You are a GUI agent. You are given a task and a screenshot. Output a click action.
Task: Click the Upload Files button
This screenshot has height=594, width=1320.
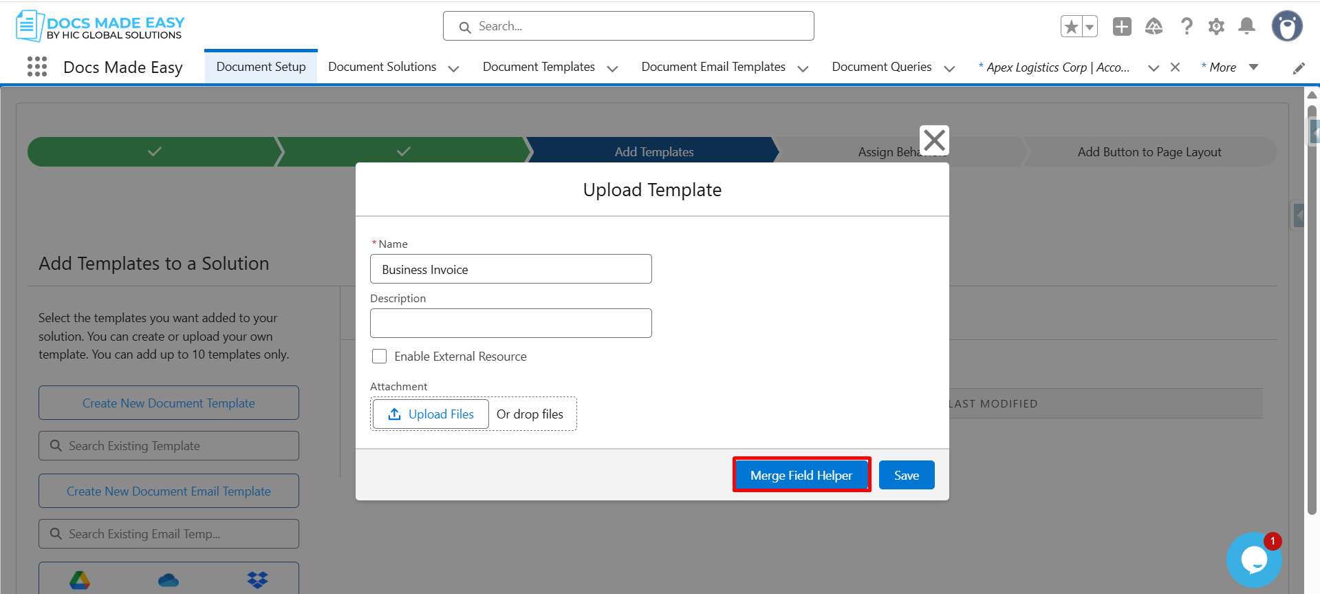[x=431, y=414]
